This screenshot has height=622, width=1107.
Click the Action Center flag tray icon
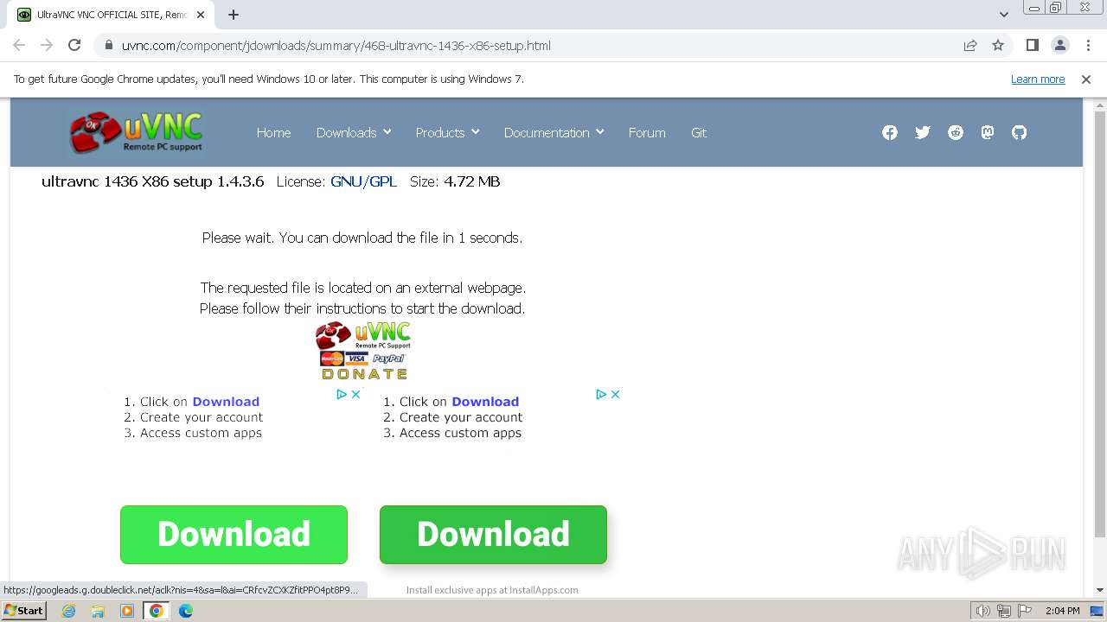(x=1026, y=611)
